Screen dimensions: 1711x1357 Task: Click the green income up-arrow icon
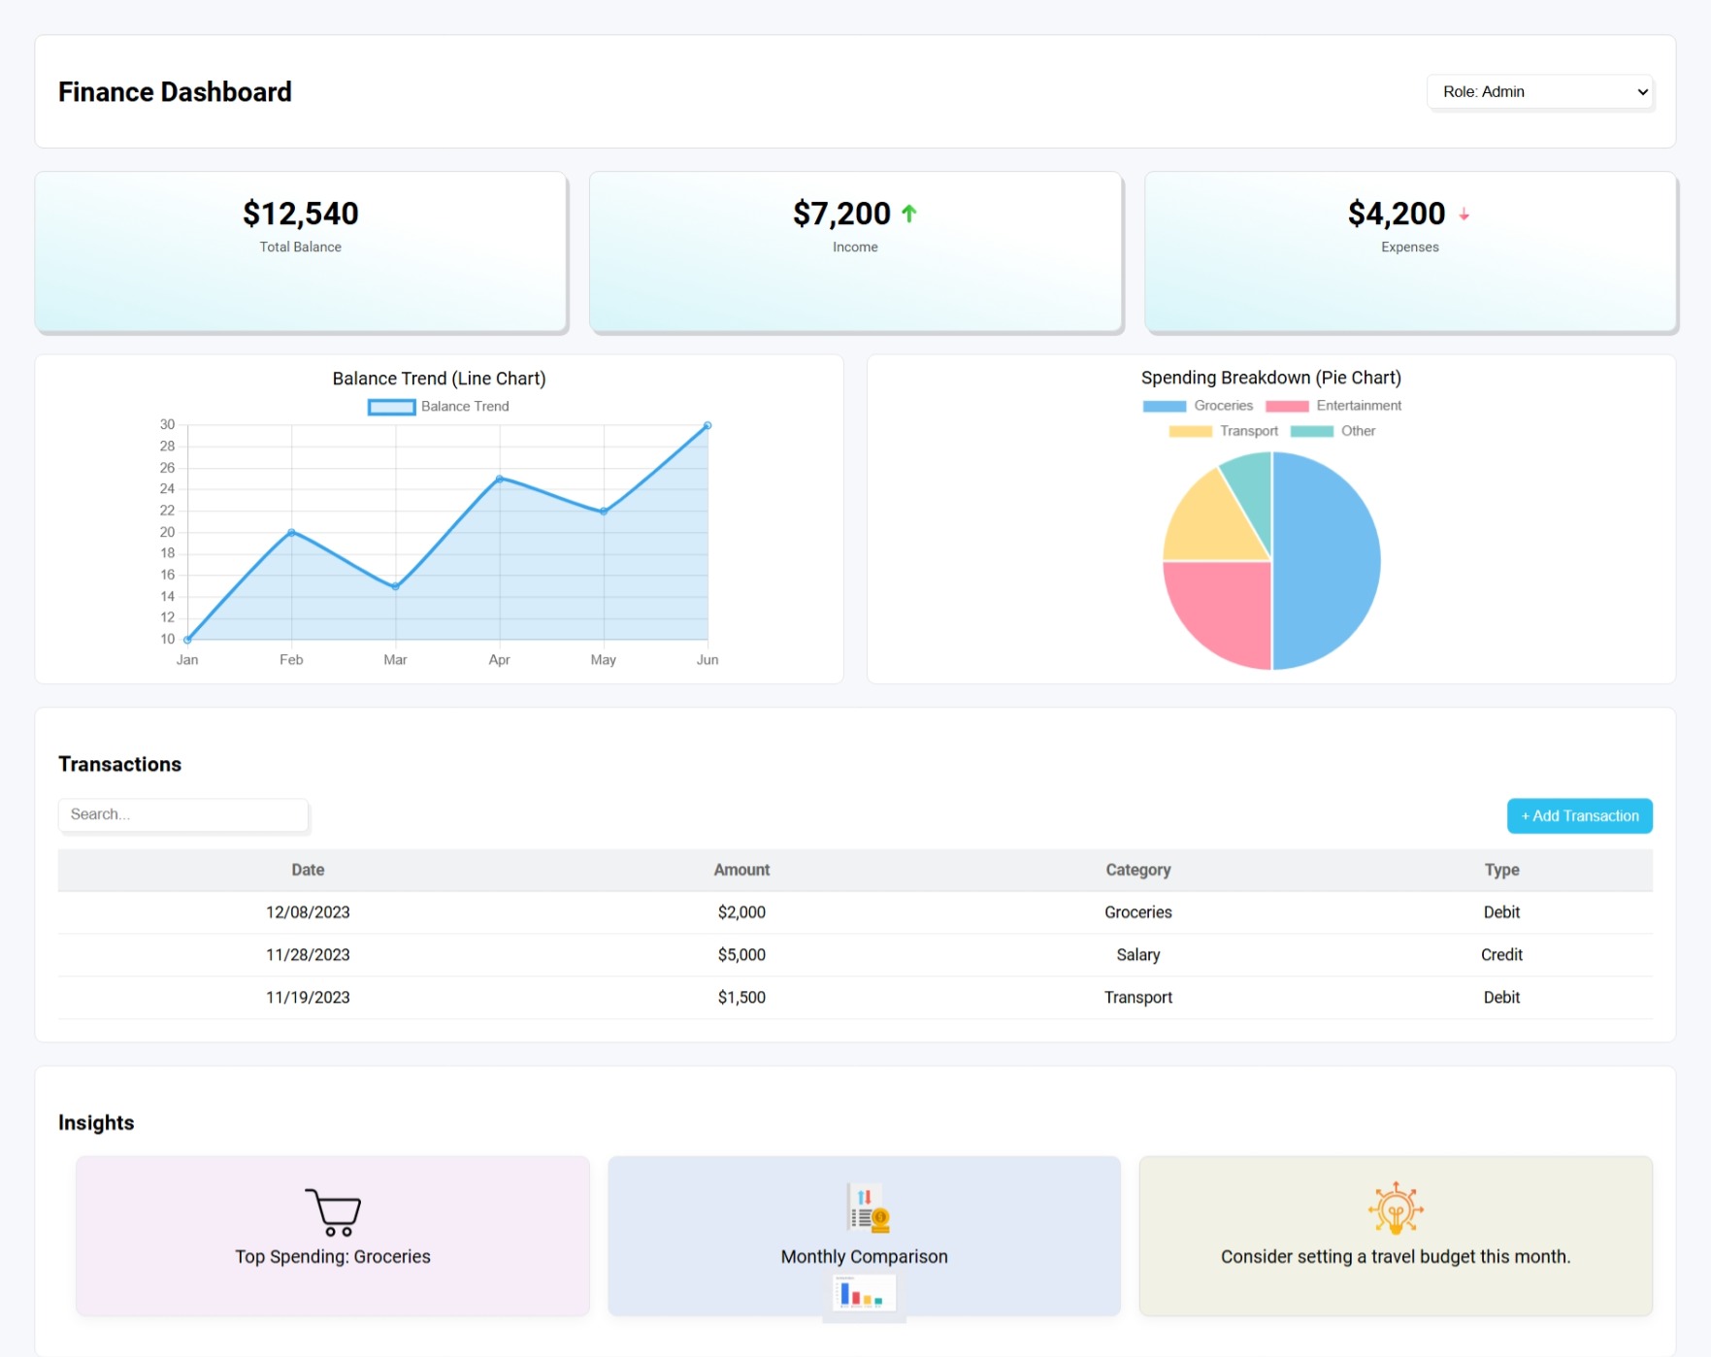[x=909, y=214]
